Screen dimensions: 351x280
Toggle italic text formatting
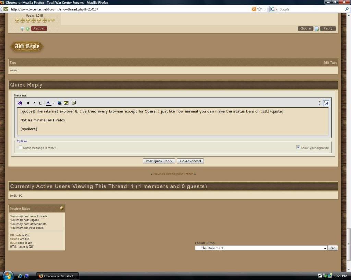coord(34,103)
